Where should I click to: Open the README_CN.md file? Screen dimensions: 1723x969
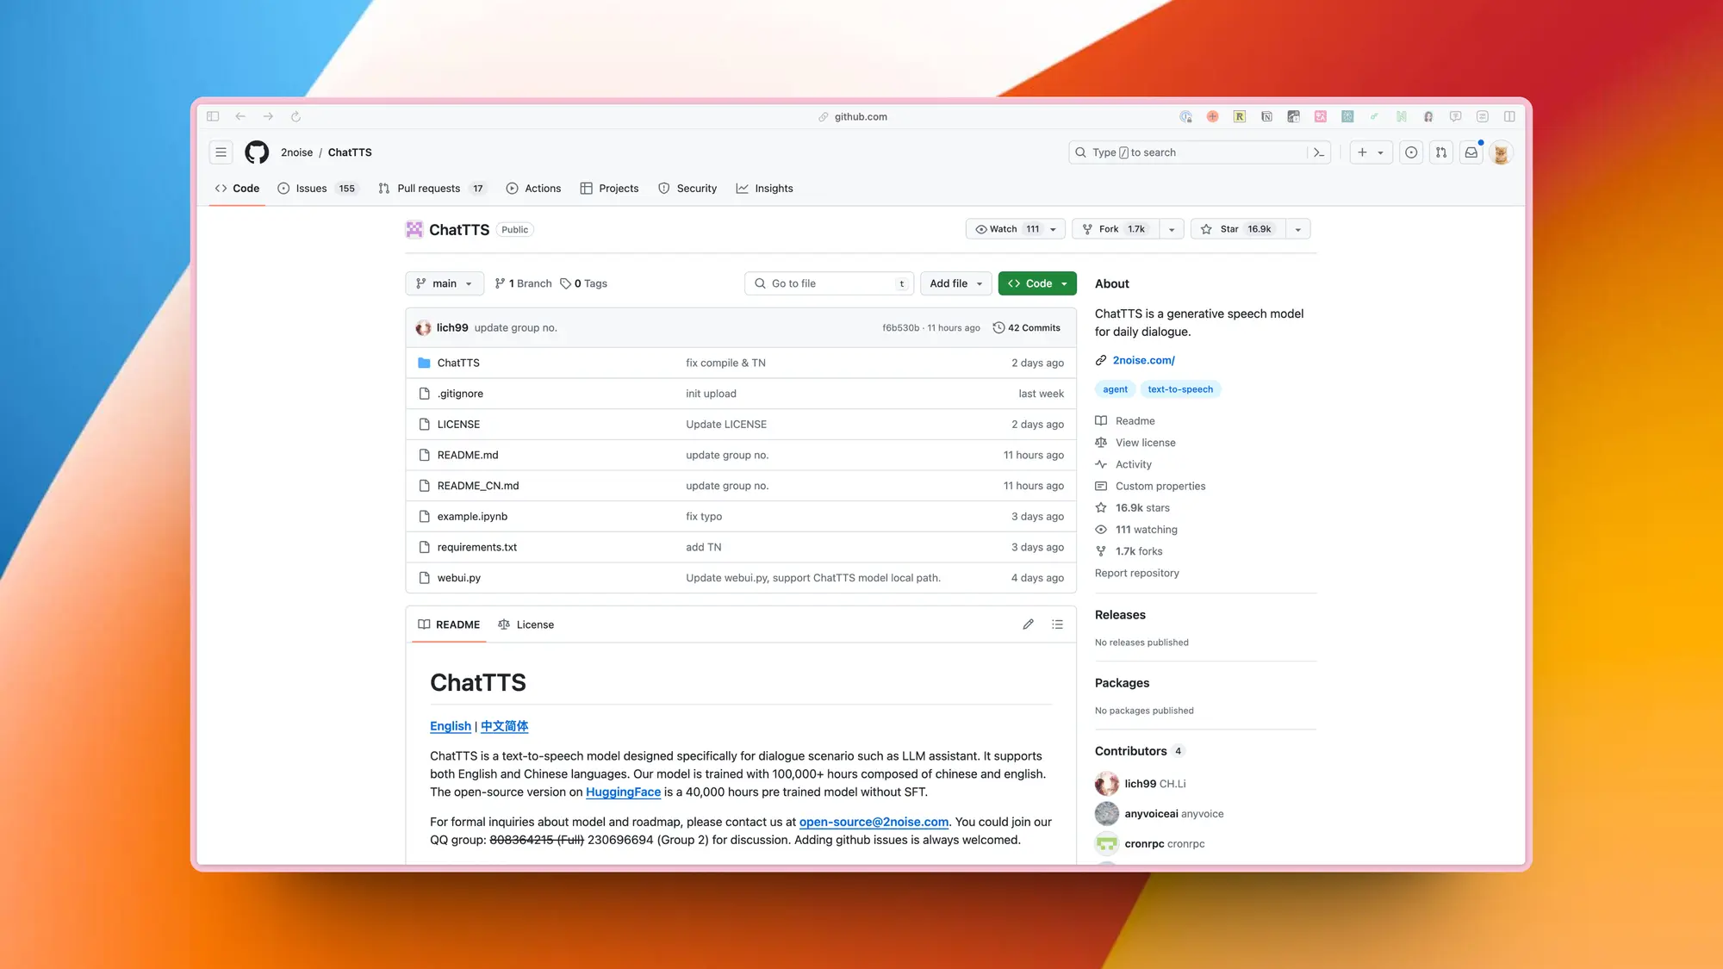click(x=478, y=486)
